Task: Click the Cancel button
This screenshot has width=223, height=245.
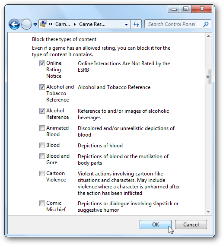Action: coord(191,225)
